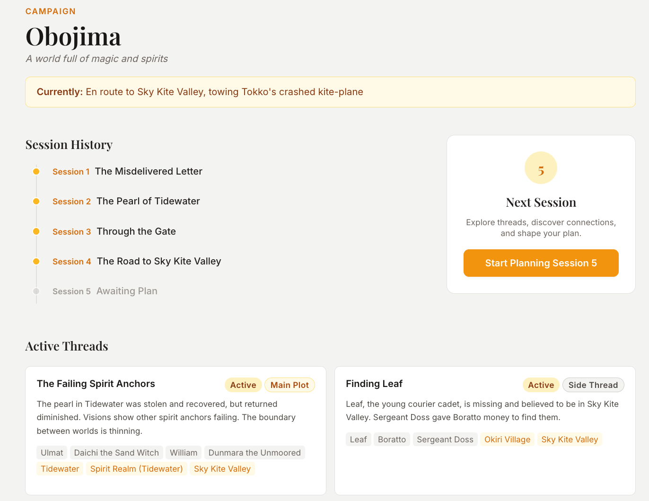Click the Session 4 timeline dot
The height and width of the screenshot is (501, 649).
(36, 261)
